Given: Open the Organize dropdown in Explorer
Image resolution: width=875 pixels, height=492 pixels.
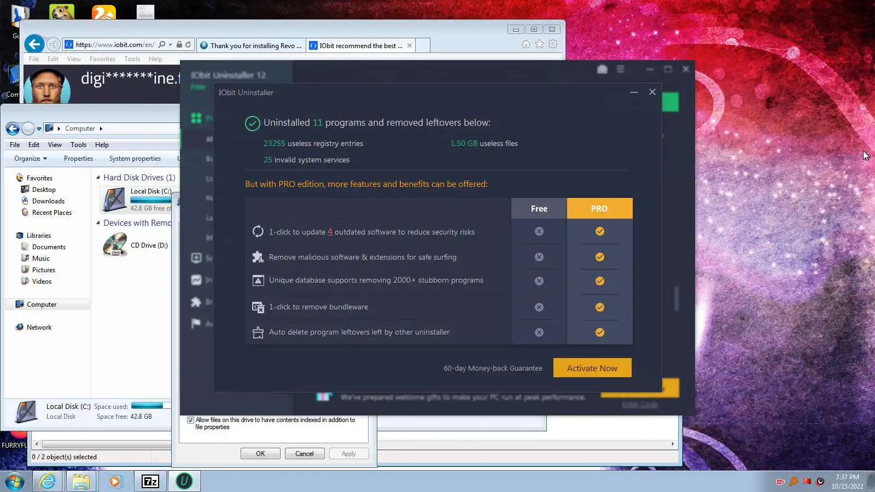Looking at the screenshot, I should click(31, 159).
